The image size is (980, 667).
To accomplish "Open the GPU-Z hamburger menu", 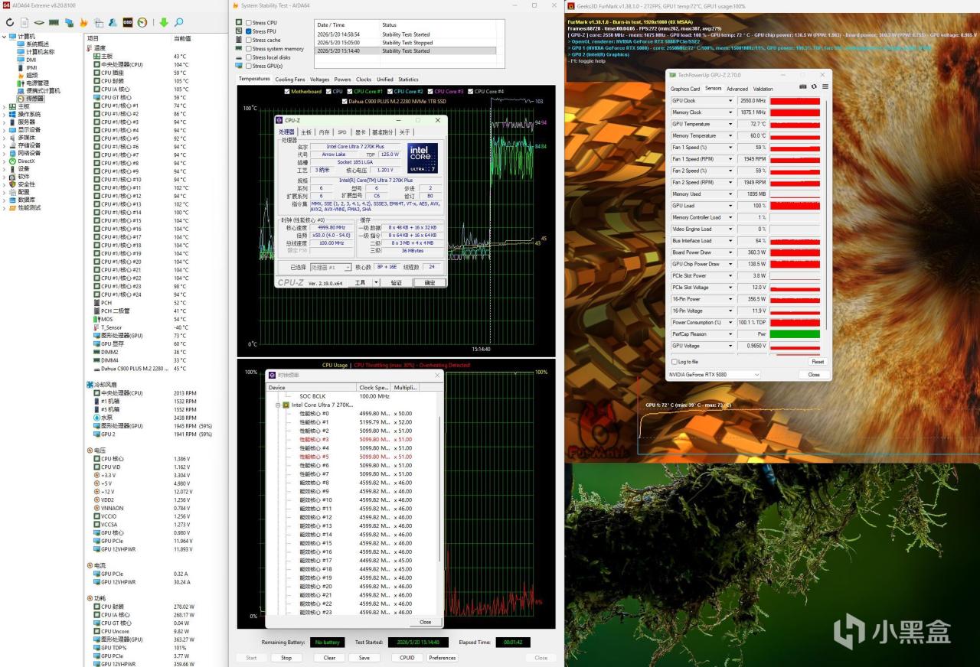I will [x=825, y=87].
